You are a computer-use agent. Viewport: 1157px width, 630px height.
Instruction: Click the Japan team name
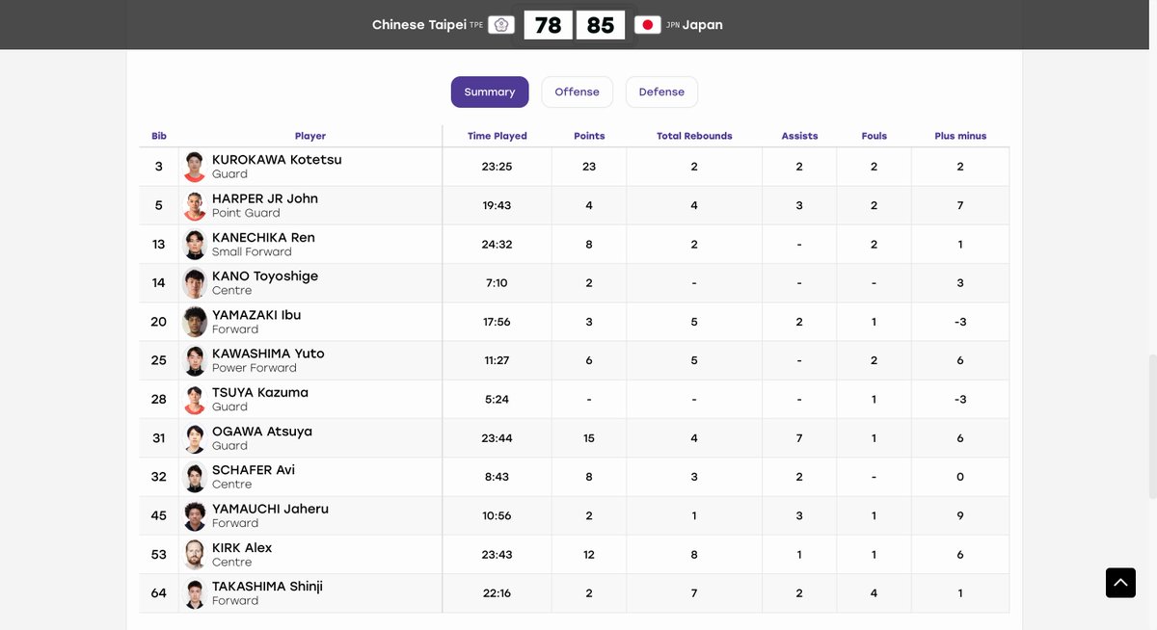pyautogui.click(x=703, y=25)
